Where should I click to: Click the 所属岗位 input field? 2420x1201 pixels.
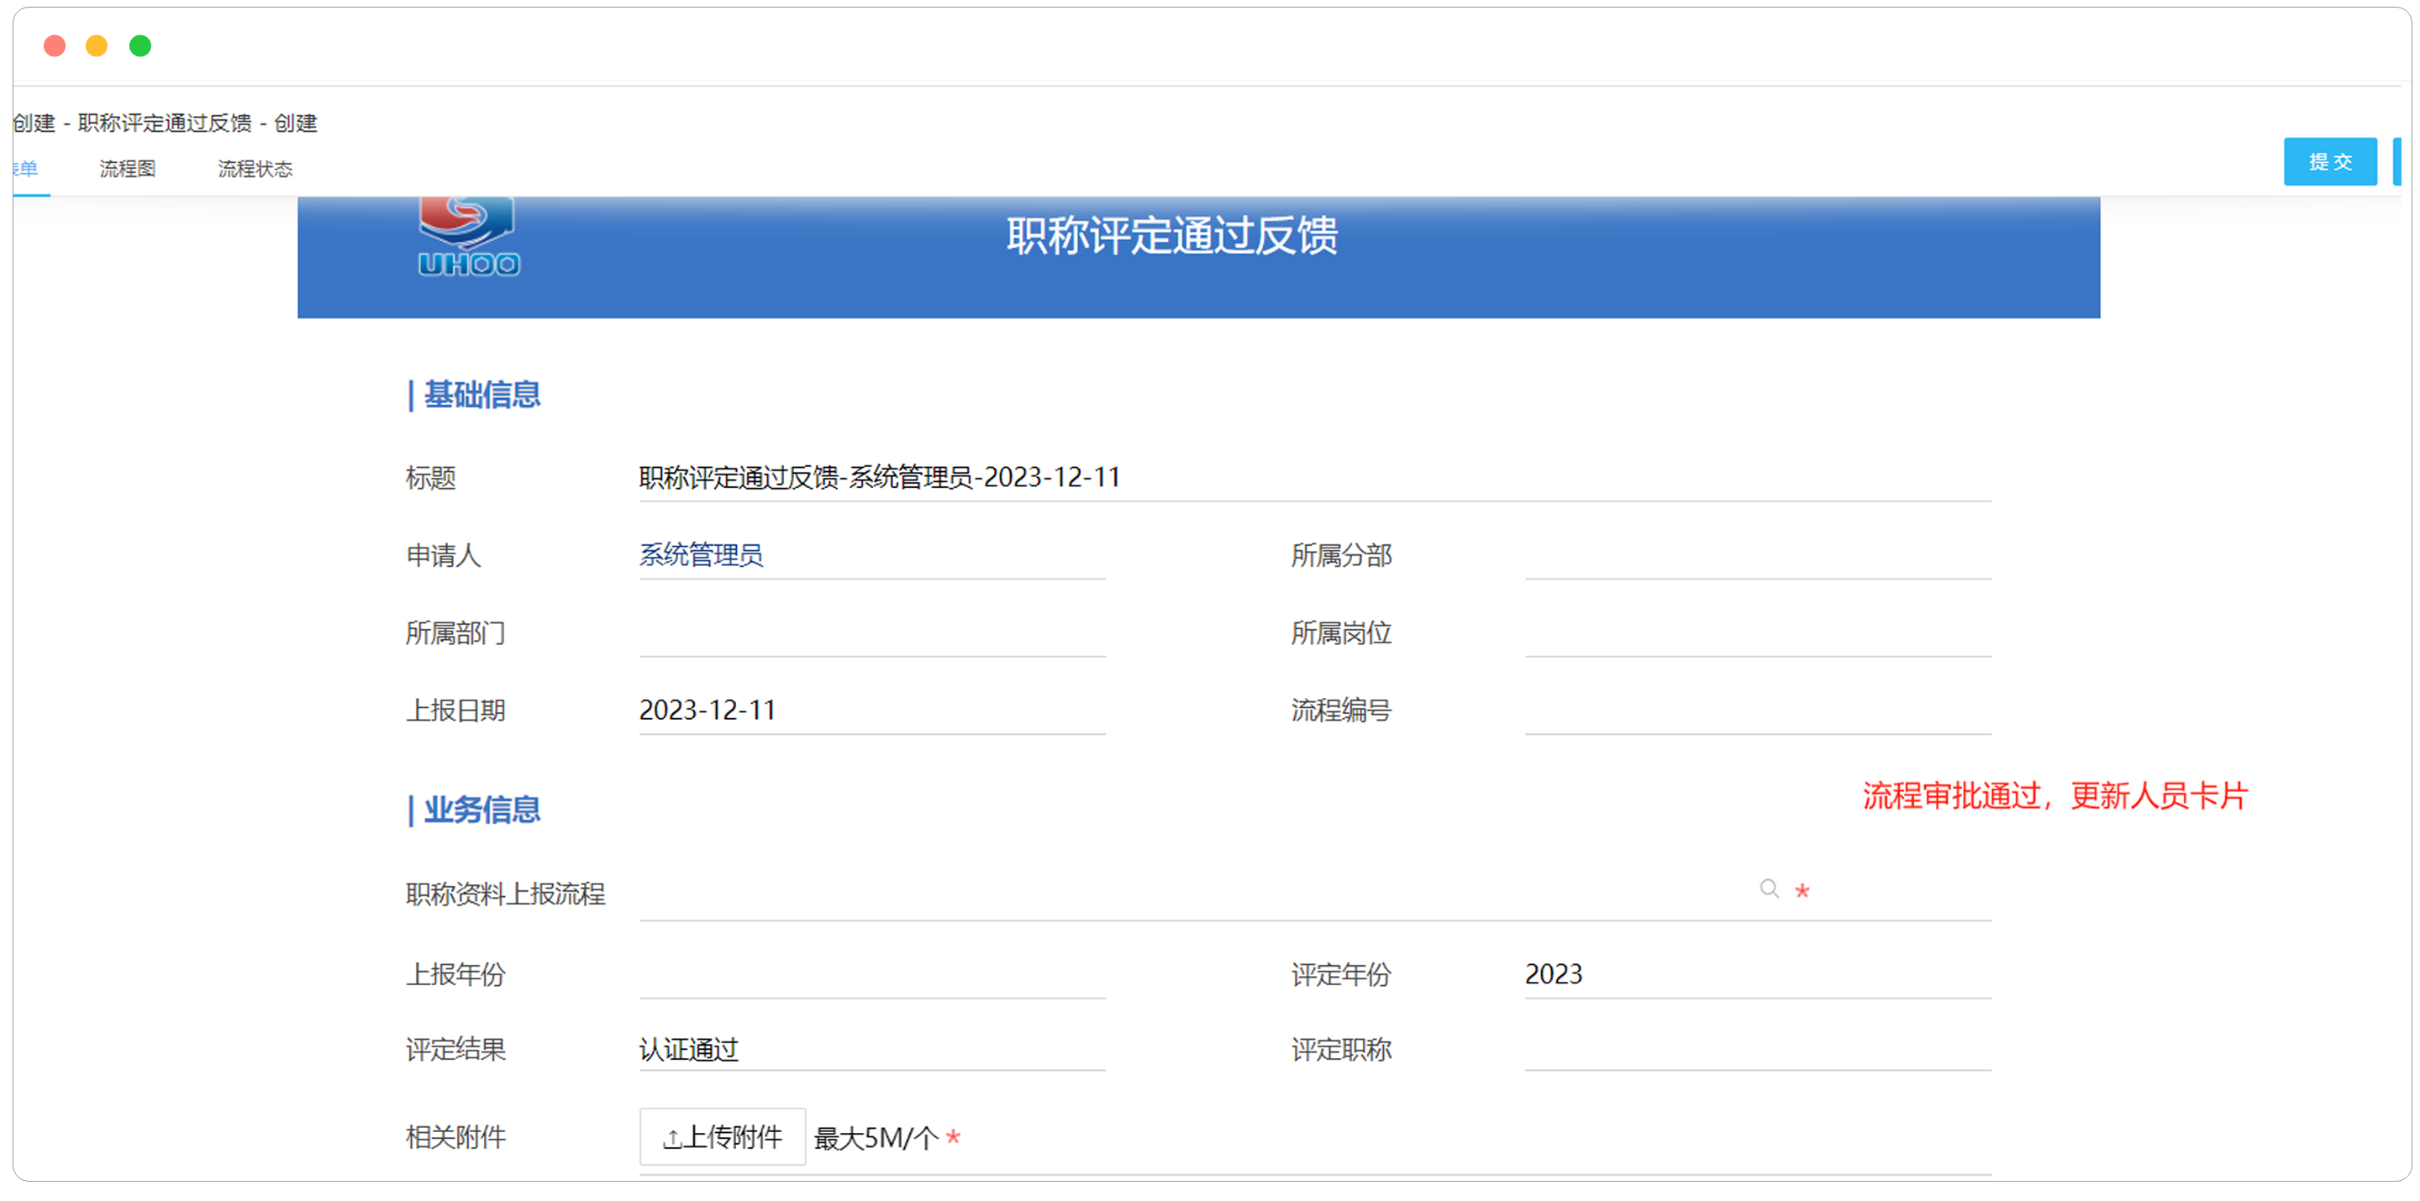pyautogui.click(x=1757, y=634)
